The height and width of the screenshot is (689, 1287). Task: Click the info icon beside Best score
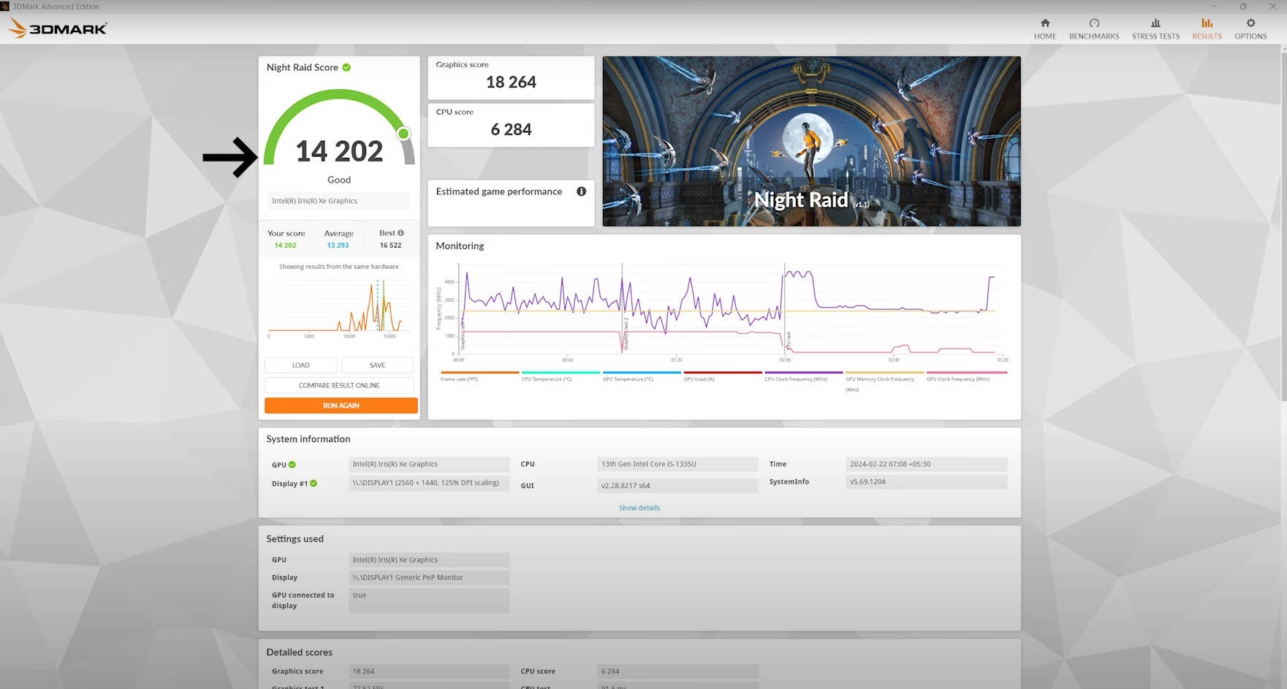pos(400,233)
